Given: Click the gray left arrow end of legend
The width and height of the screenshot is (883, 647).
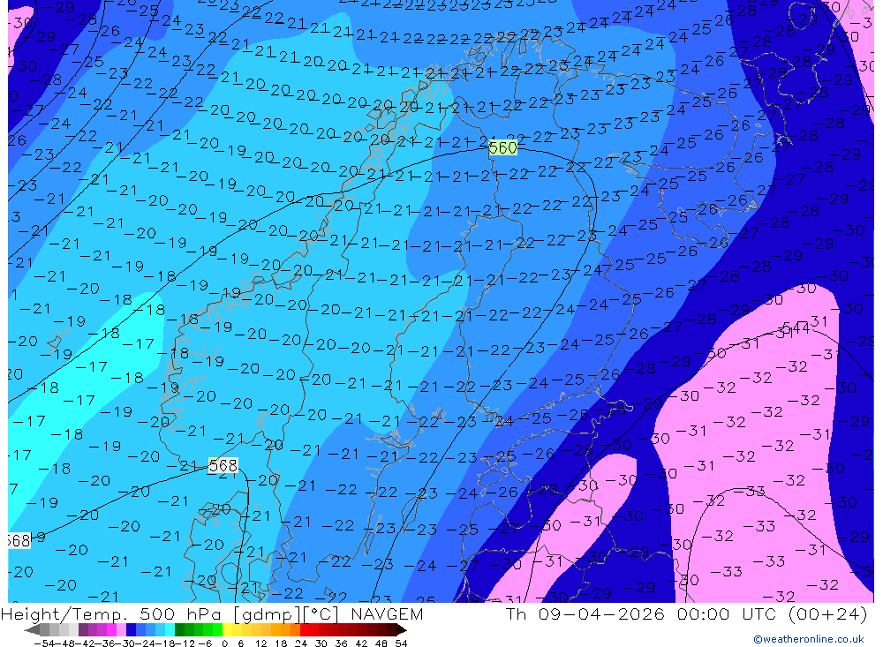Looking at the screenshot, I should pyautogui.click(x=32, y=630).
